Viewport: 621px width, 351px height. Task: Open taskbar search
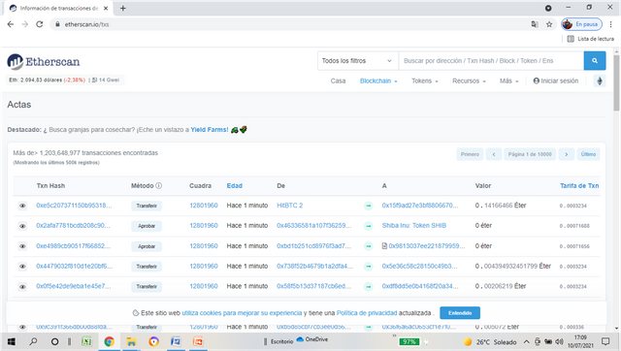click(x=33, y=341)
